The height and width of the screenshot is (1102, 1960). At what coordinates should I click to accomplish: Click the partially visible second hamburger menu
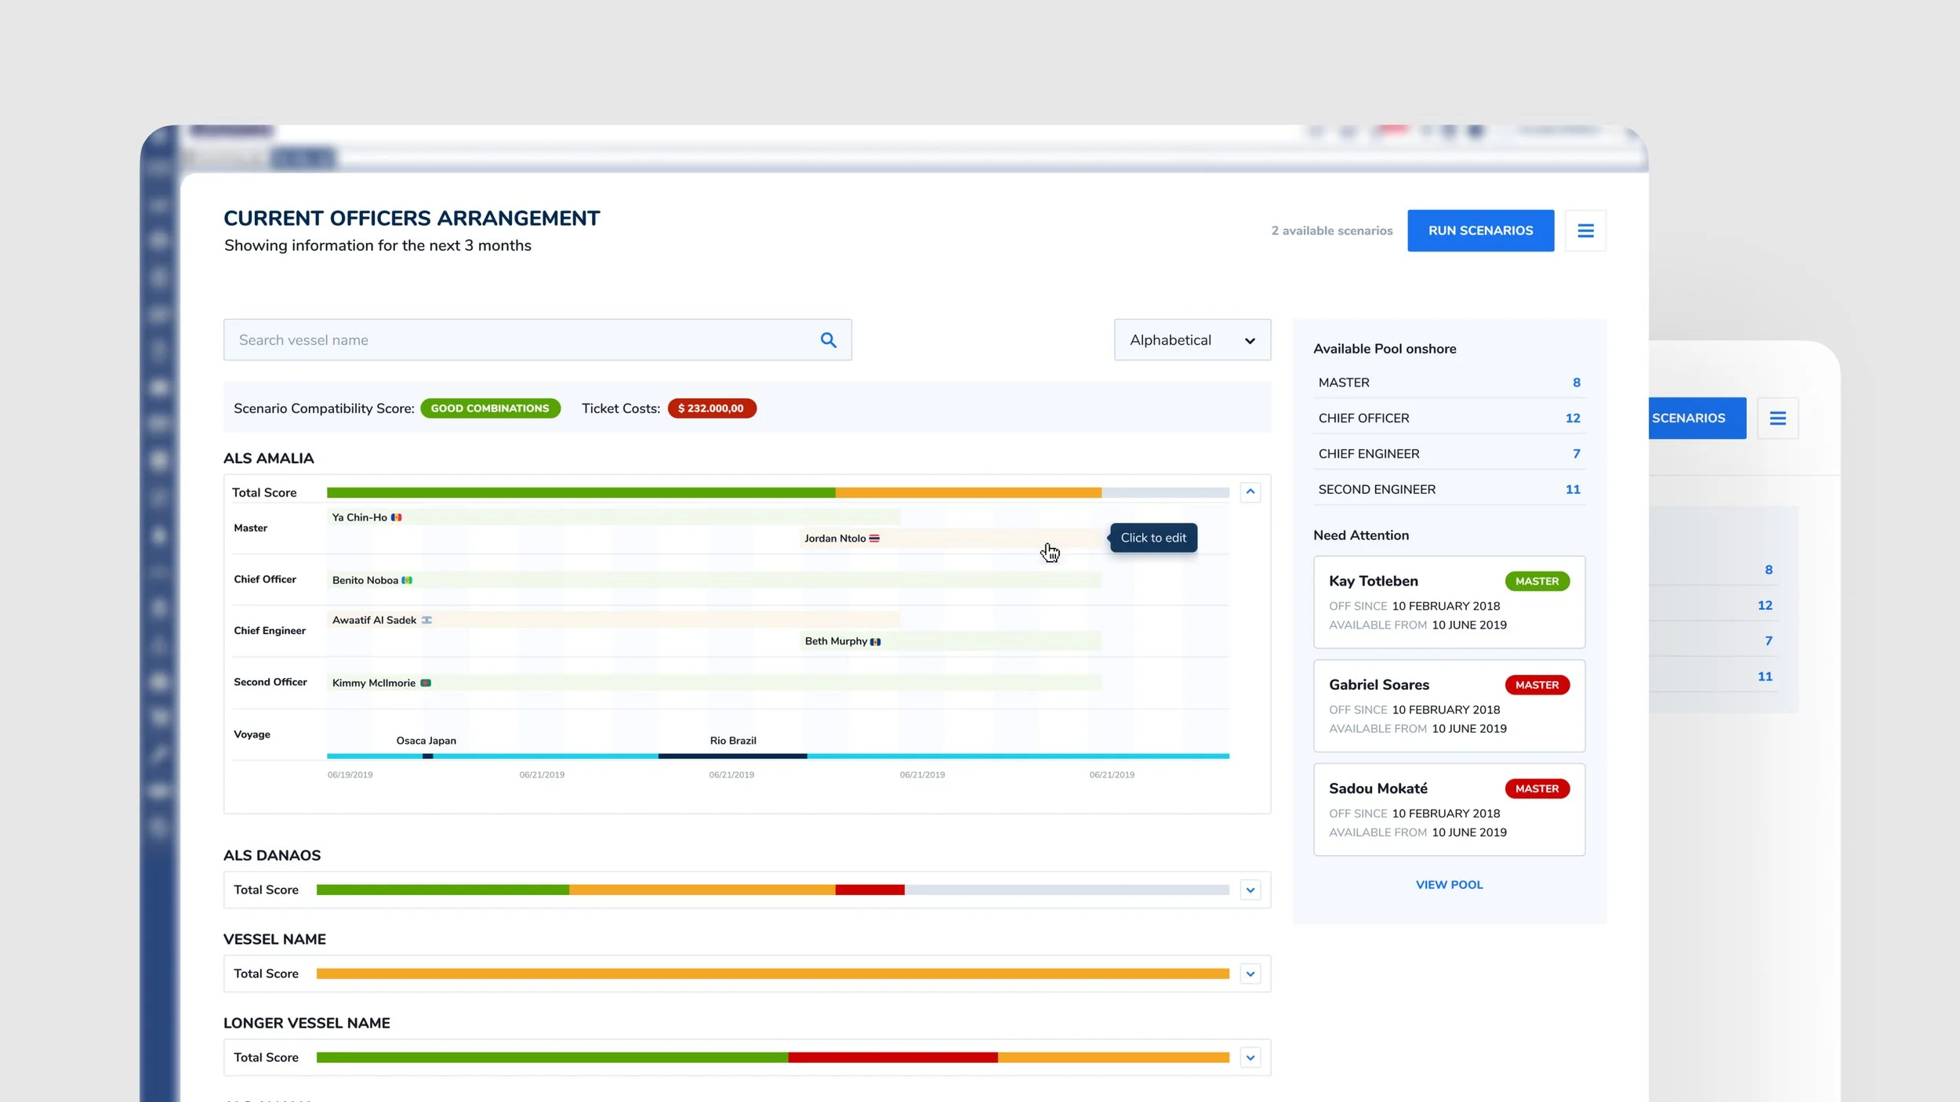pos(1777,419)
